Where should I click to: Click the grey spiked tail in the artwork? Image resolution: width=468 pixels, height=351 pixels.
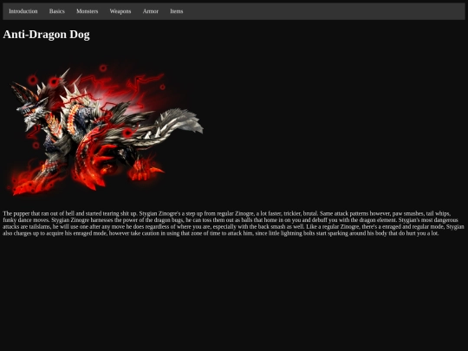point(176,122)
